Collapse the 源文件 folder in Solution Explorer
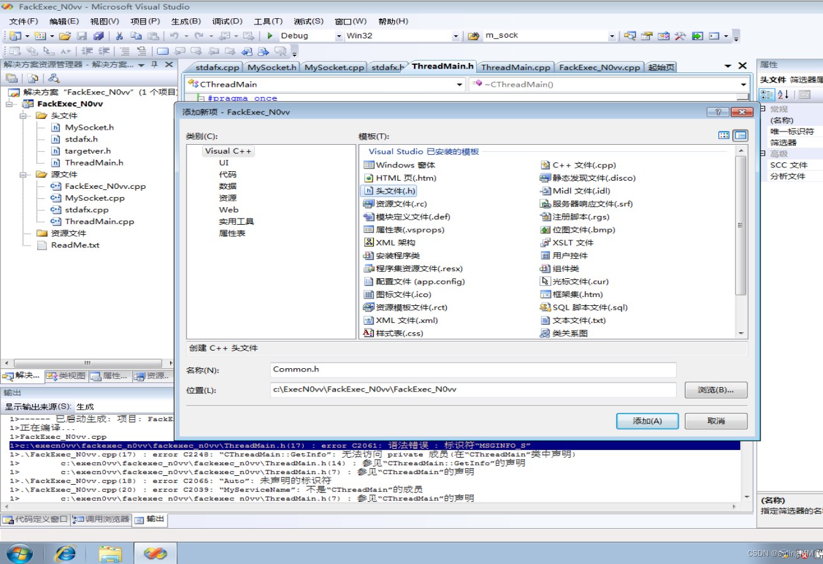This screenshot has width=823, height=564. (24, 174)
